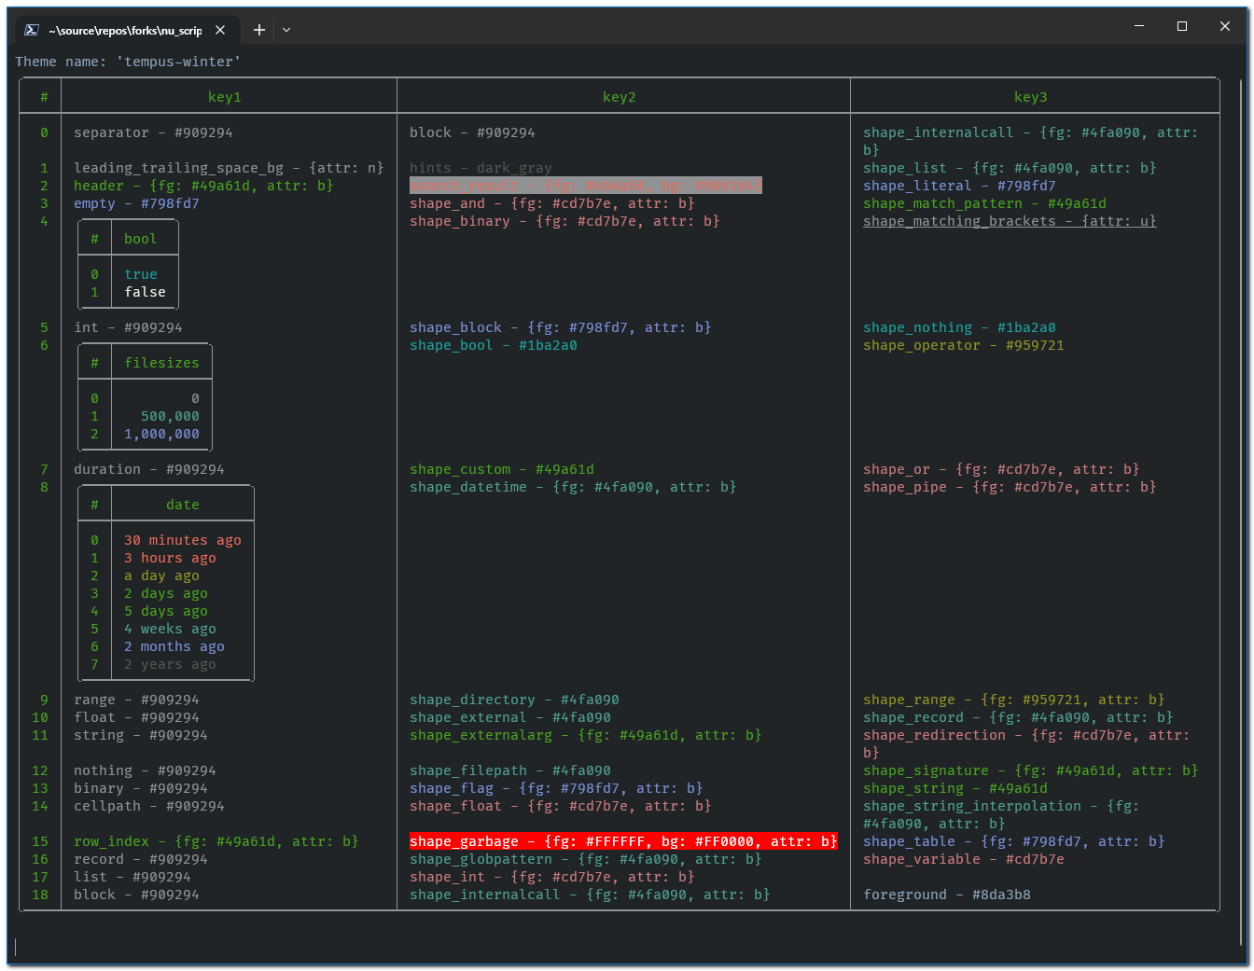Image resolution: width=1254 pixels, height=971 pixels.
Task: Click the 'date' nested table header
Action: 183,505
